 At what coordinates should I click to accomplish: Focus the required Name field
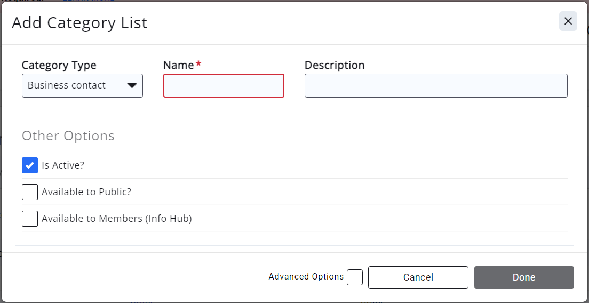224,86
